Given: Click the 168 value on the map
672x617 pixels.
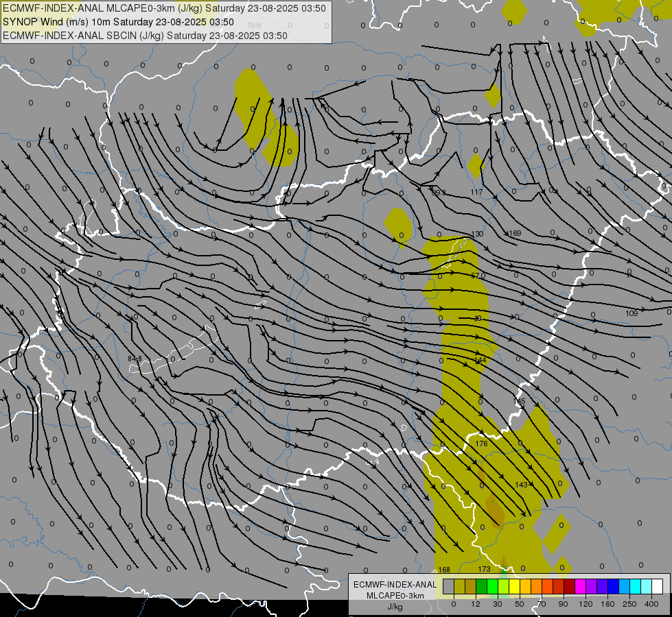Looking at the screenshot, I should click(x=444, y=570).
